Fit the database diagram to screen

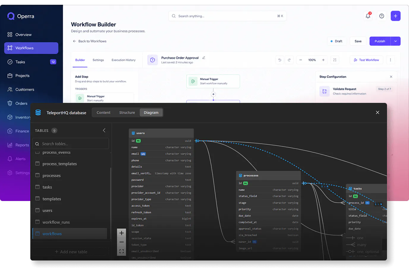(x=122, y=251)
